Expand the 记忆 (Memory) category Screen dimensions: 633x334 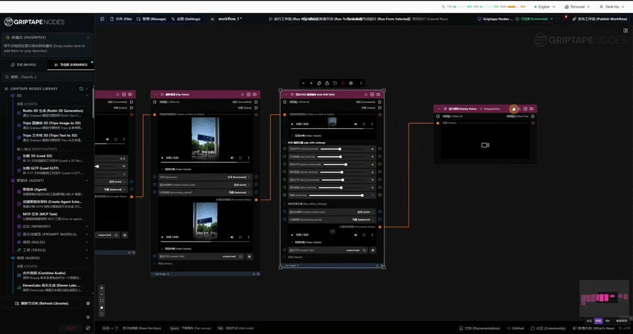tap(87, 226)
